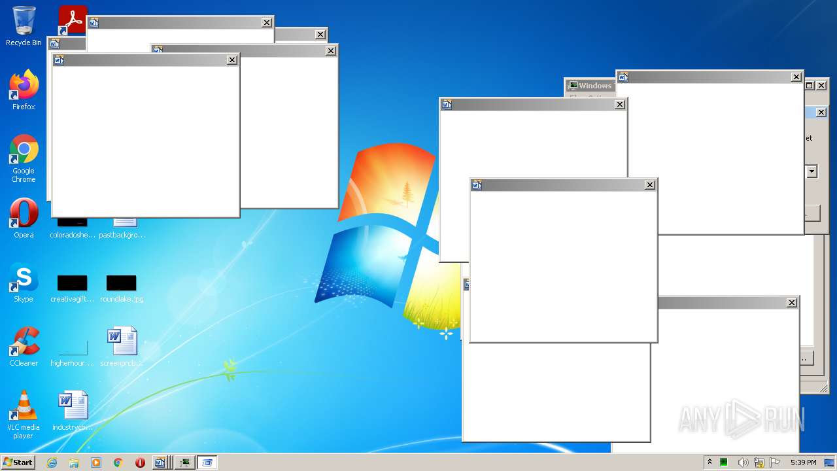Open the Start menu
The height and width of the screenshot is (471, 837).
18,462
